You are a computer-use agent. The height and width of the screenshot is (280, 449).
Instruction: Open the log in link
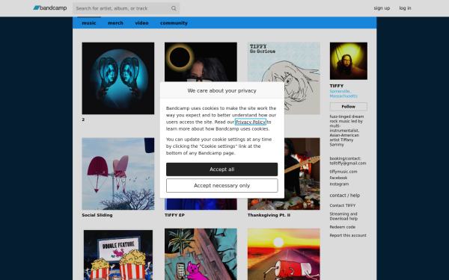pos(405,8)
